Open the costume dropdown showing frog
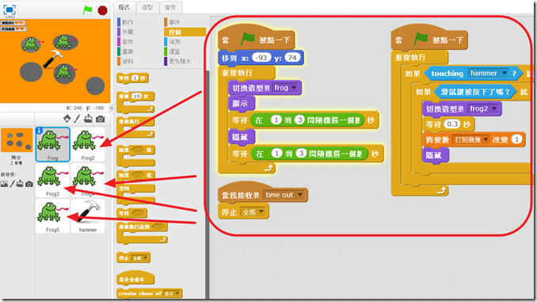The height and width of the screenshot is (302, 537). pos(286,88)
